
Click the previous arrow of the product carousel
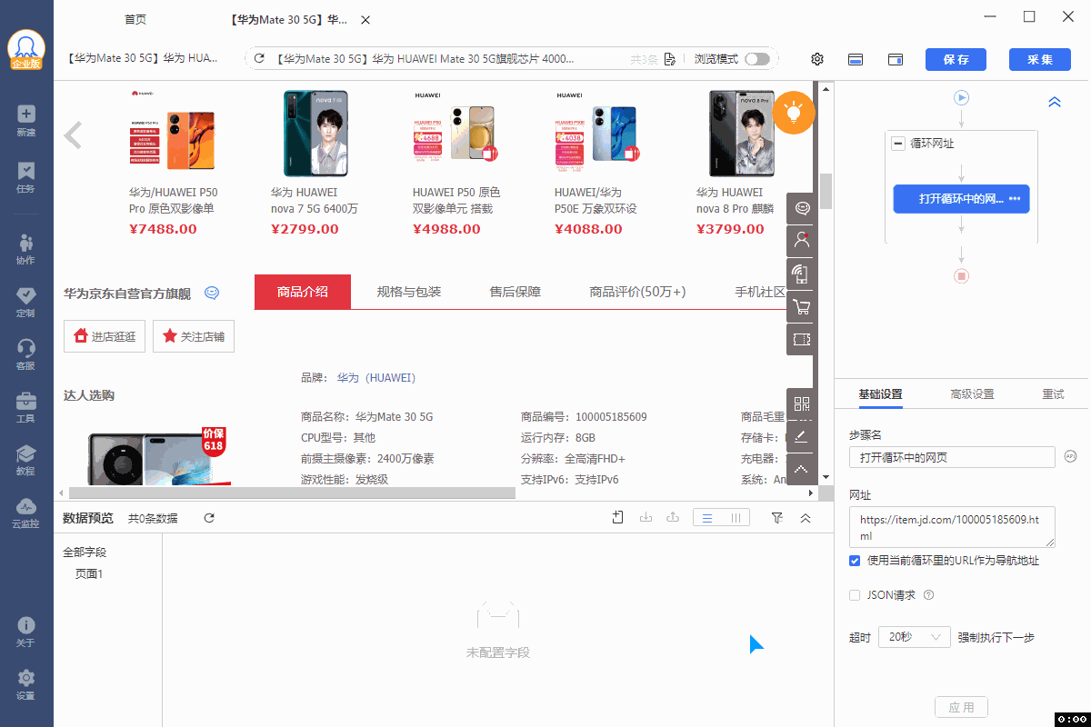click(x=73, y=135)
